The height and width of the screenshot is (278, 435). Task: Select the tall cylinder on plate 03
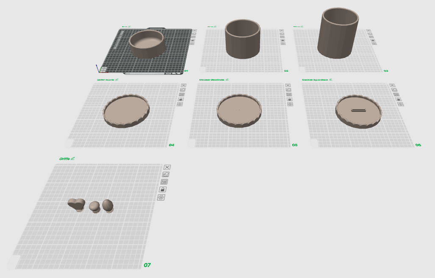338,33
